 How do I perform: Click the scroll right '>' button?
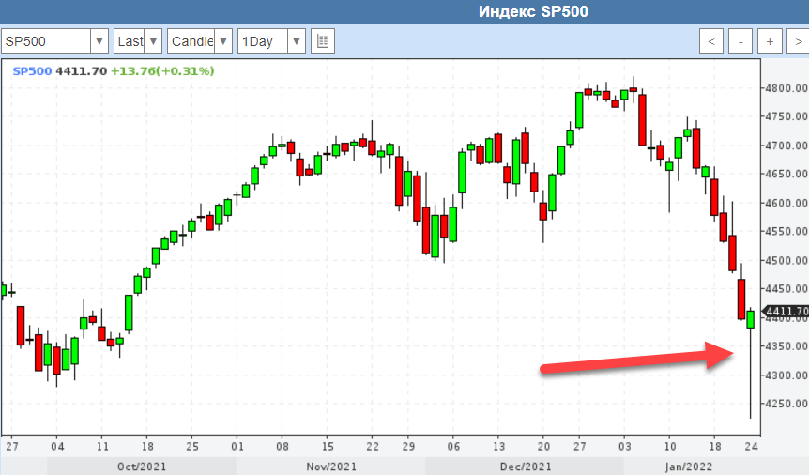(x=797, y=41)
